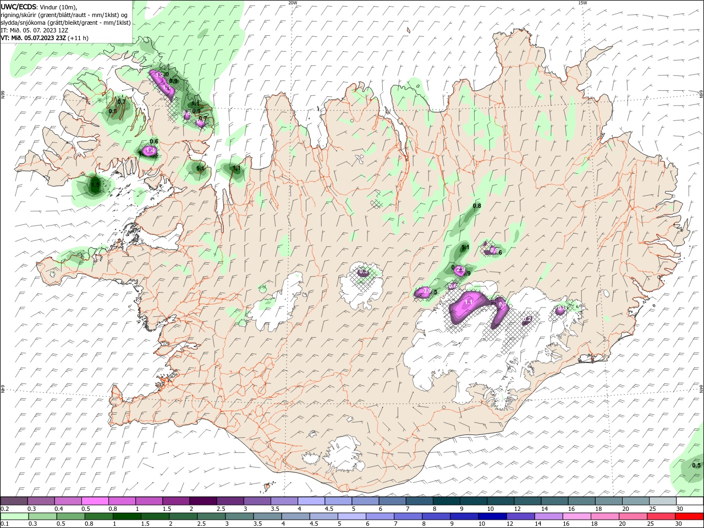Click the 'Vindur (10m)' text

point(58,7)
